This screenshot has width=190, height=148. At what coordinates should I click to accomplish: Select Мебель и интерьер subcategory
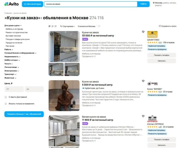coord(14,29)
